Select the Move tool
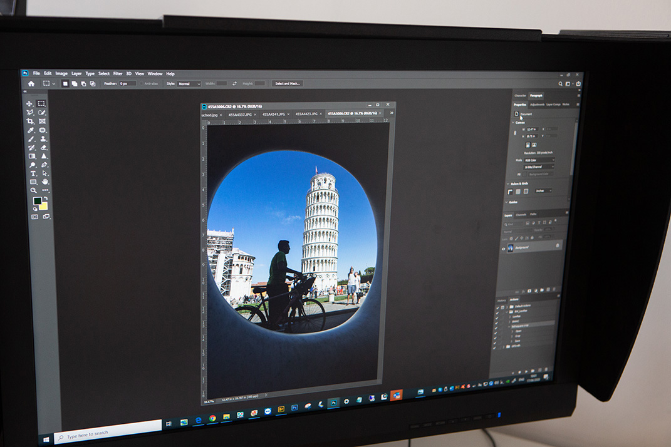The image size is (671, 447). pyautogui.click(x=29, y=103)
